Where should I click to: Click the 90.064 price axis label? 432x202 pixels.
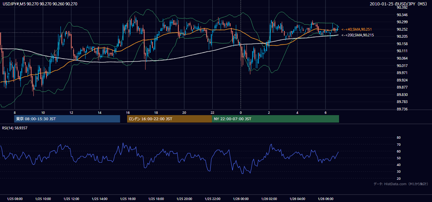tap(402, 58)
